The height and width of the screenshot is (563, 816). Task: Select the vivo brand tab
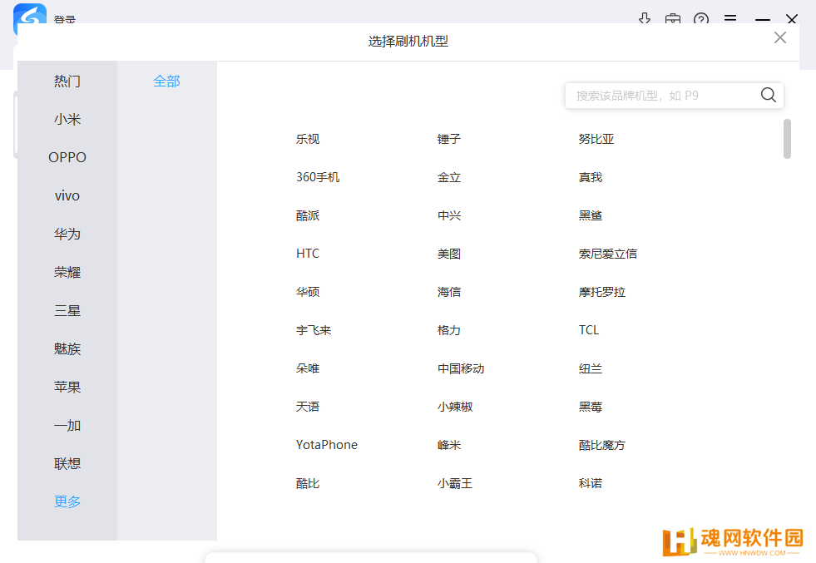coord(67,195)
